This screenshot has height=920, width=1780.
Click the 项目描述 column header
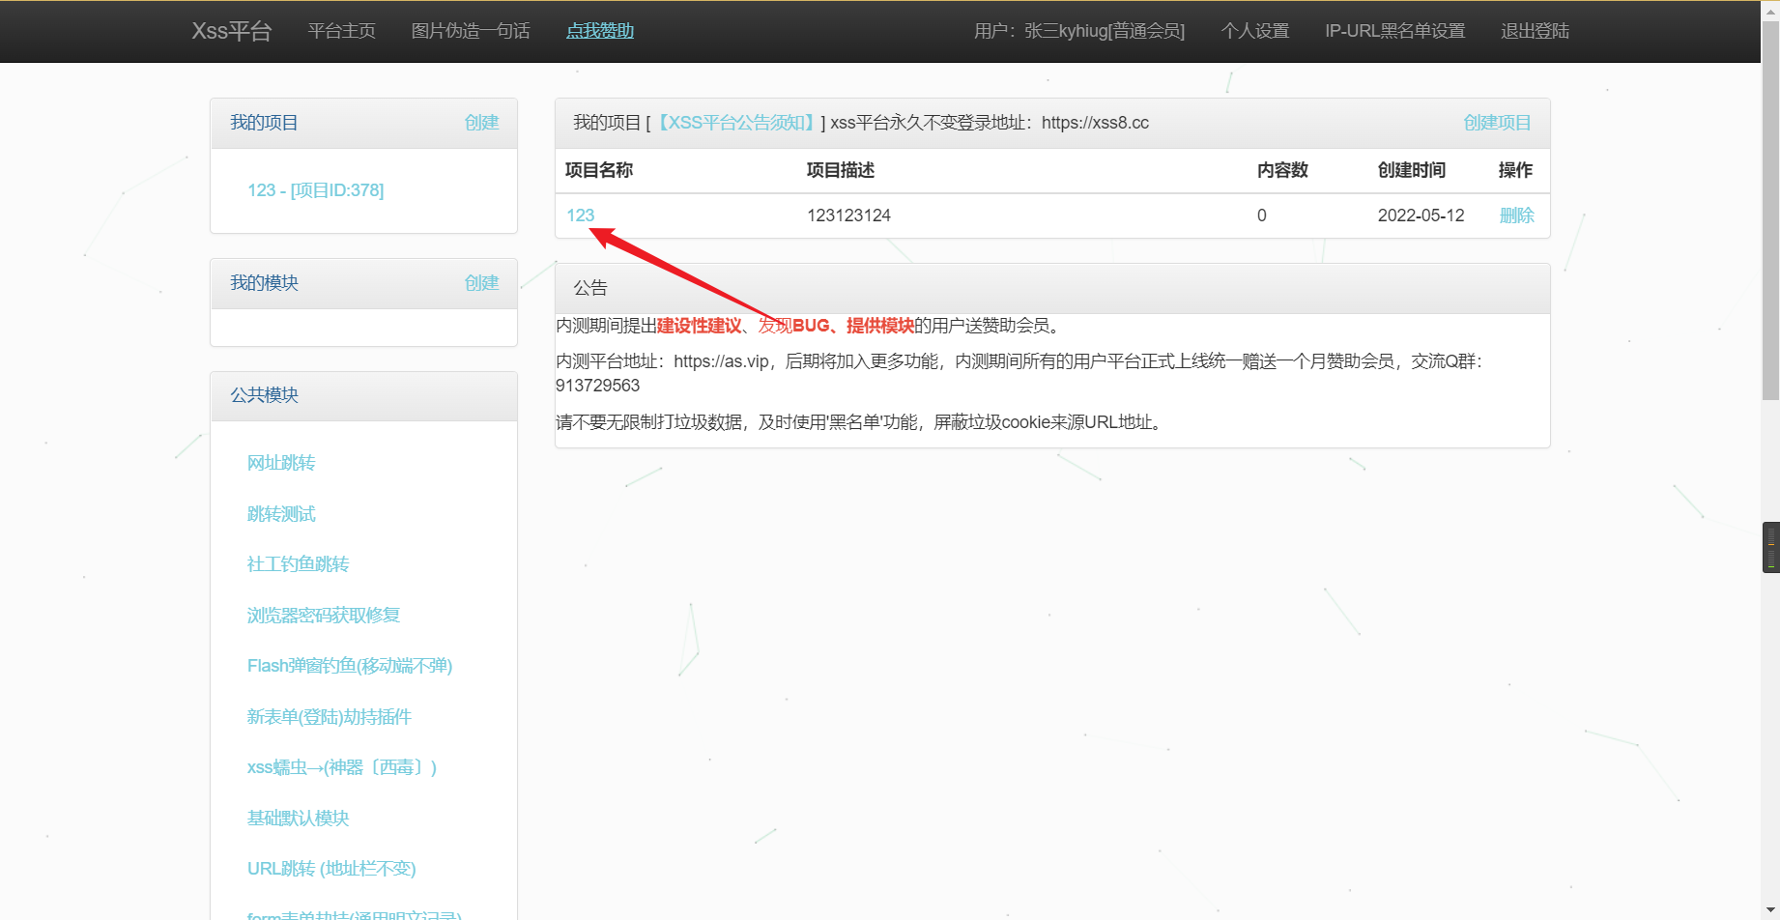[841, 170]
